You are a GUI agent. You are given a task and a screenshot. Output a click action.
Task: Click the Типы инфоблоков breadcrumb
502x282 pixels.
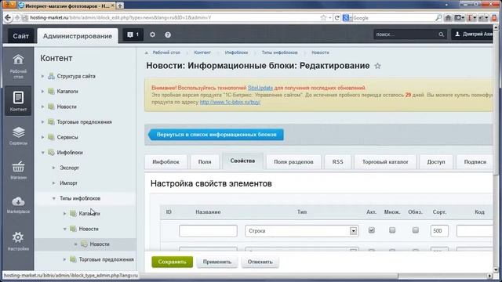click(279, 52)
